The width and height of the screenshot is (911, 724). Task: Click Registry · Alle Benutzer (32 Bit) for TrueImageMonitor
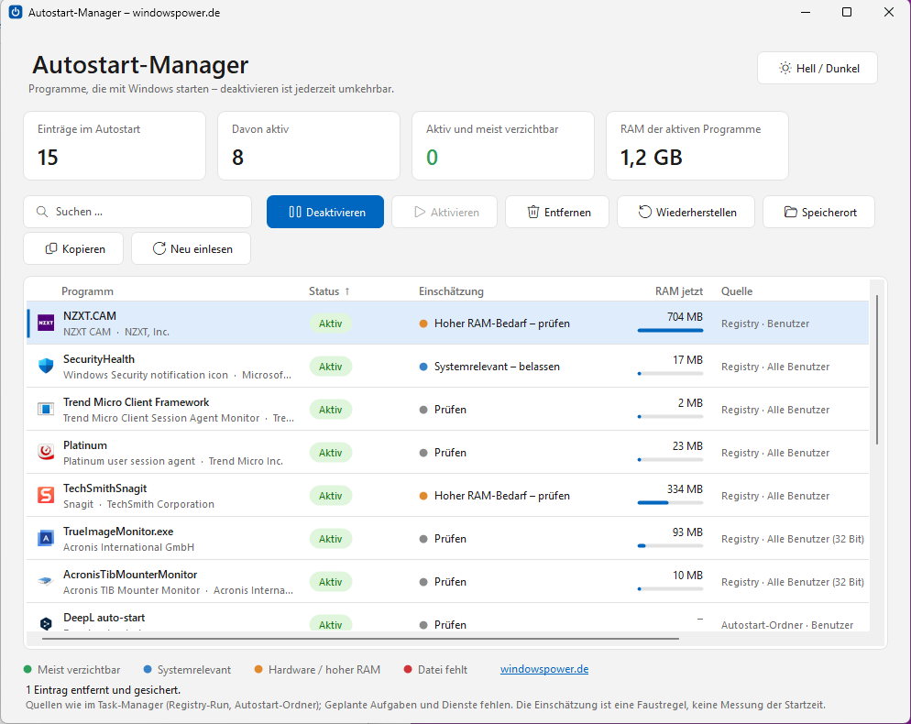(x=793, y=539)
